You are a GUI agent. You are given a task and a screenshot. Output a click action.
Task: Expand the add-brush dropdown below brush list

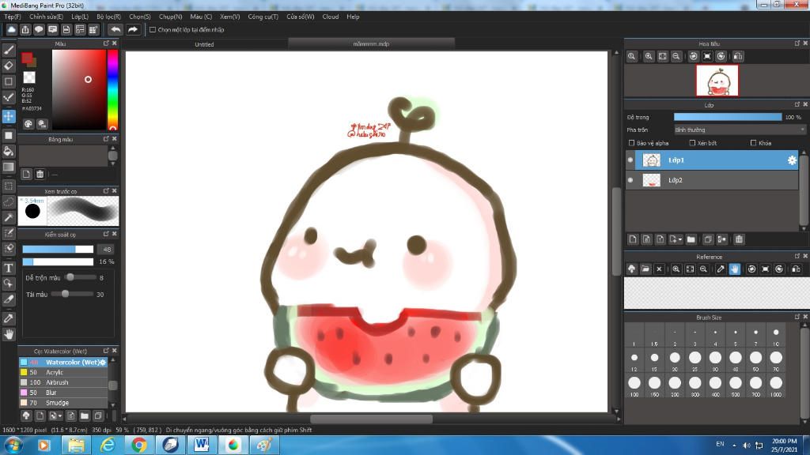60,416
